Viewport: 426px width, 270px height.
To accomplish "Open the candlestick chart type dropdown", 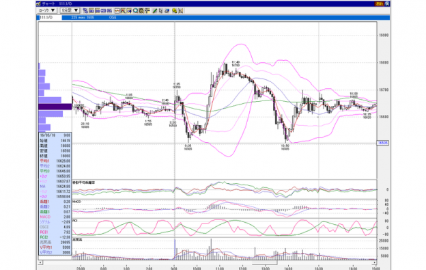I will pyautogui.click(x=46, y=10).
